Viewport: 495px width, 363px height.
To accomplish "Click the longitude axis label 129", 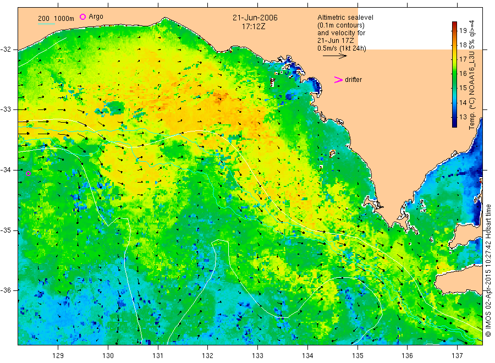I will tap(58, 356).
